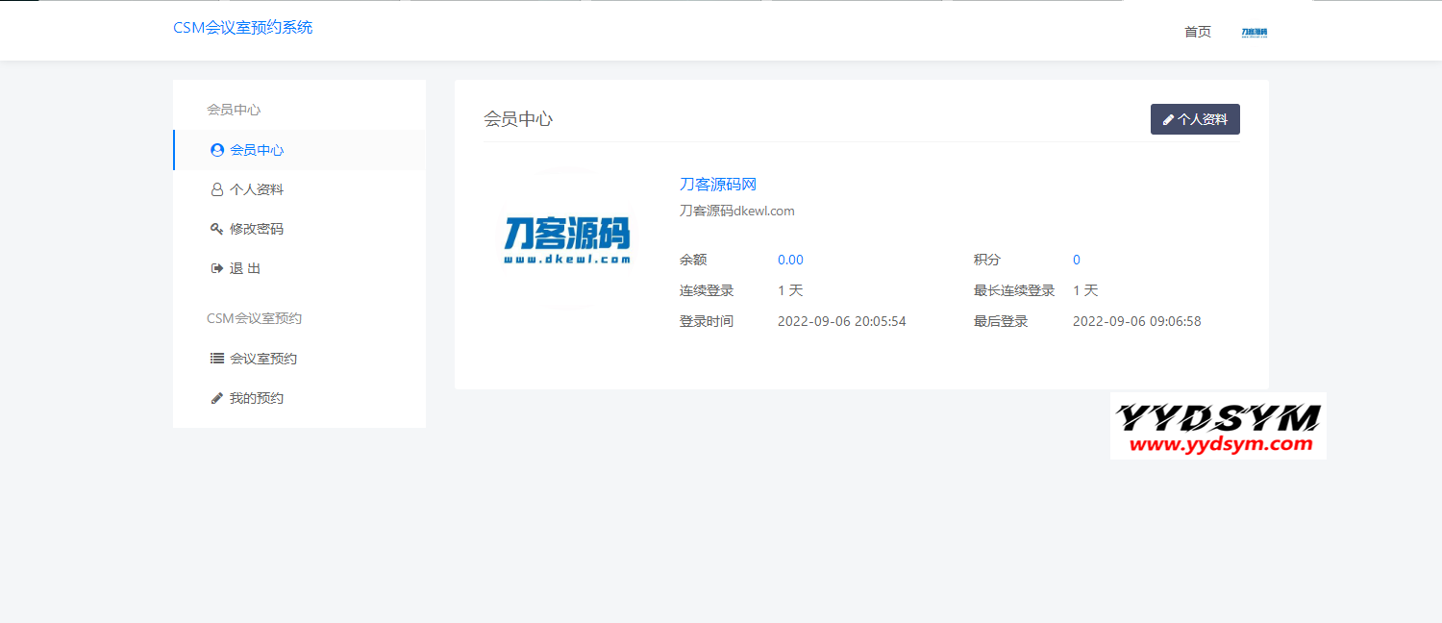The height and width of the screenshot is (623, 1442).
Task: Click the 余额 value 0.00
Action: [x=790, y=260]
